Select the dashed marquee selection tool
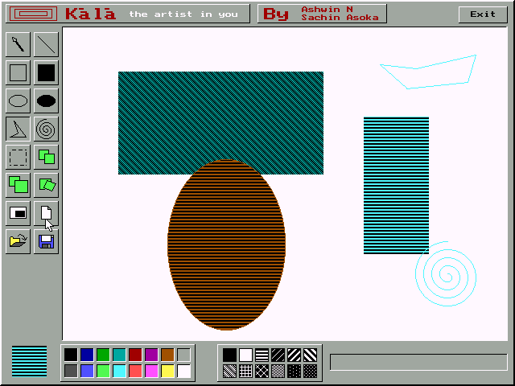Screen dimensions: 515x386 18,157
